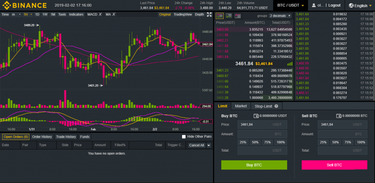375x183 pixels.
Task: Set buy amount to 100%
Action: [281, 142]
